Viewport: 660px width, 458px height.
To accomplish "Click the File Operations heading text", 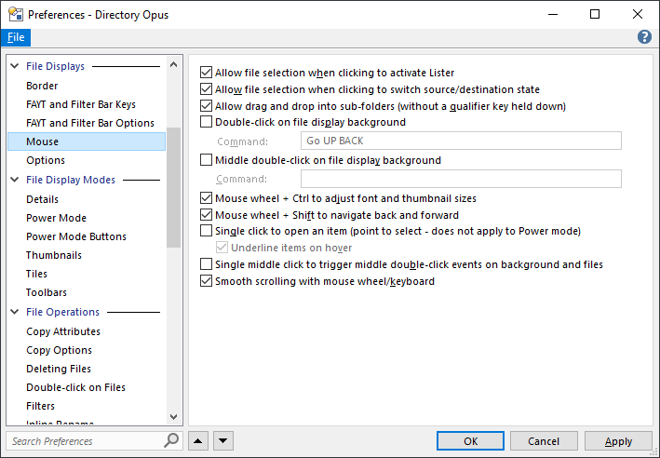I will click(62, 312).
